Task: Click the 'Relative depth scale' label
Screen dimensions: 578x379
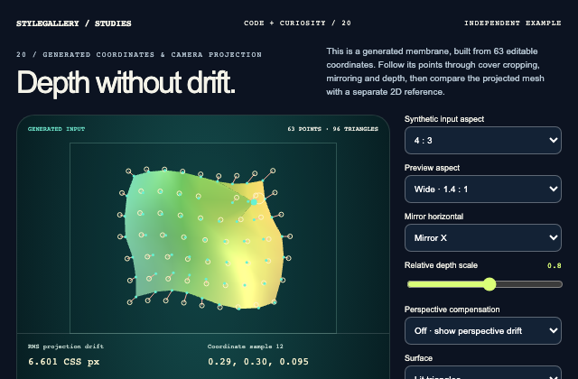Action: click(x=441, y=265)
